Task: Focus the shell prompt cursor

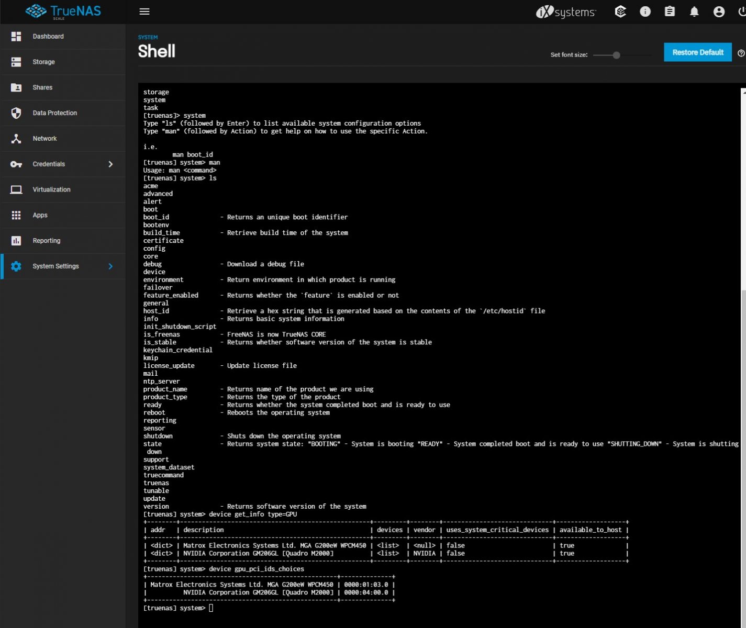Action: pos(211,608)
